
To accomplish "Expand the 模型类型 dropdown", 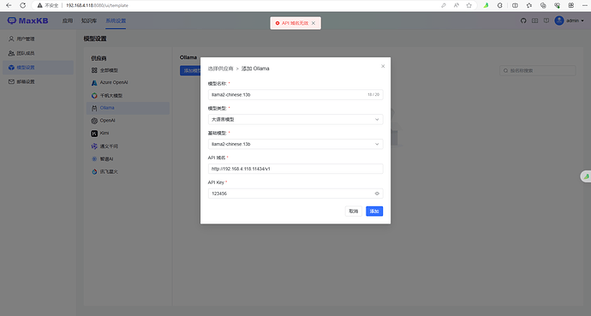I will tap(295, 119).
